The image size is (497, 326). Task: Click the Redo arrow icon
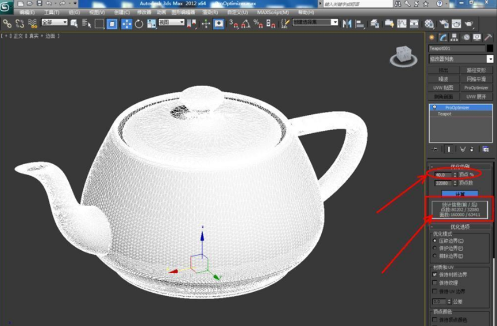(x=62, y=3)
